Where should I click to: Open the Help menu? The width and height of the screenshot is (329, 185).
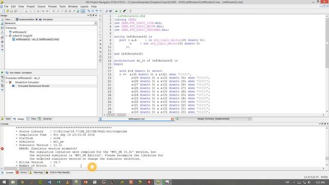point(94,7)
